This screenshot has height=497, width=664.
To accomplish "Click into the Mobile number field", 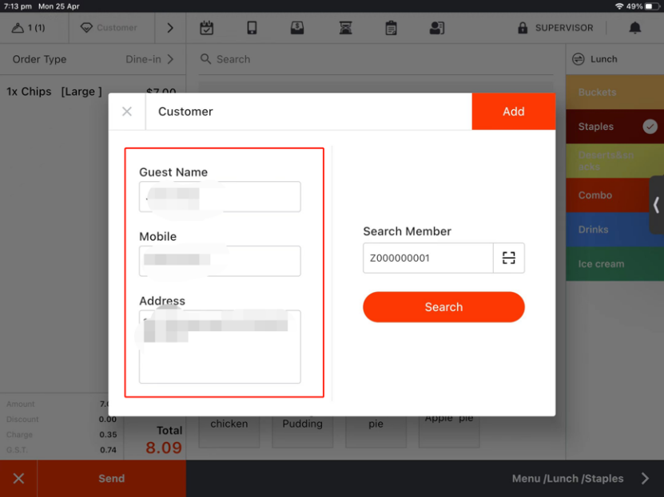I will pos(220,261).
